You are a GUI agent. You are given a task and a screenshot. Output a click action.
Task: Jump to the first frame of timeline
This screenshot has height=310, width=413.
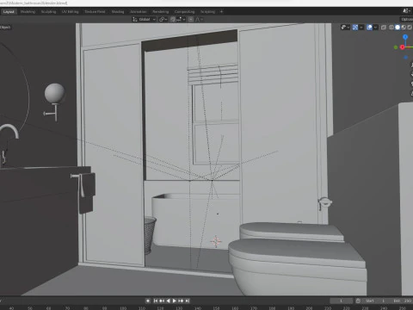[156, 301]
